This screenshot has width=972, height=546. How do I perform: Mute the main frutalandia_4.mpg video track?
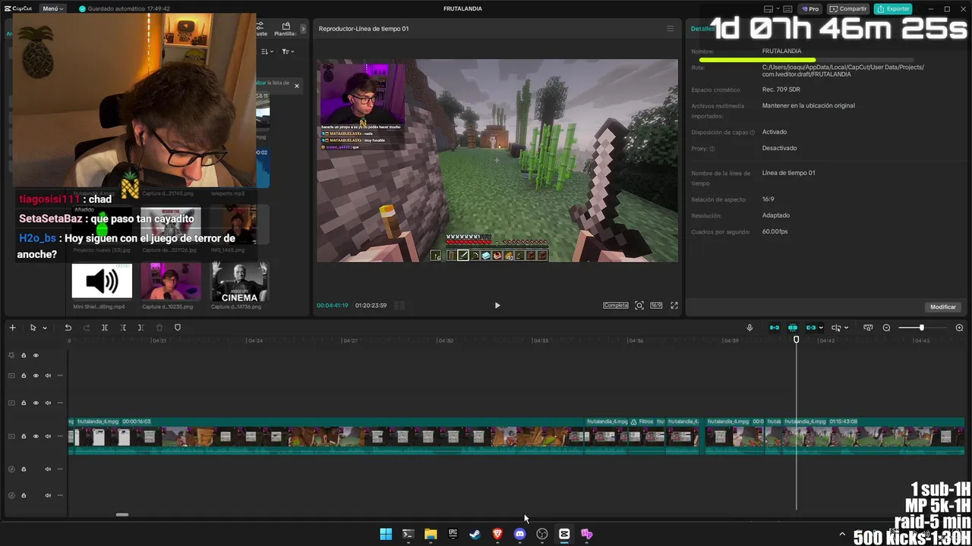pos(48,437)
